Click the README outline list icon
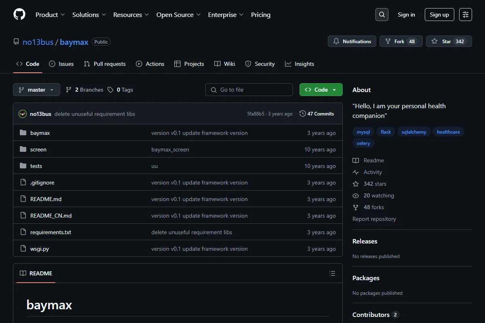The image size is (485, 323). 332,273
